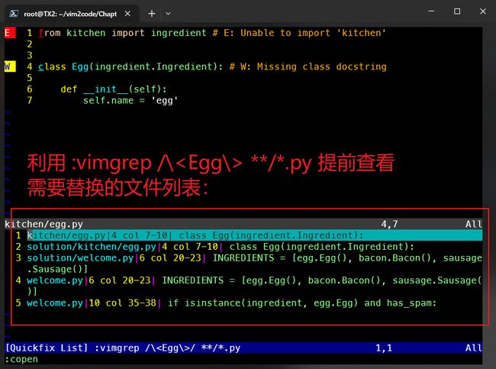Click the error comment "Unable to import 'kitchen'"
The image size is (496, 369).
point(313,33)
